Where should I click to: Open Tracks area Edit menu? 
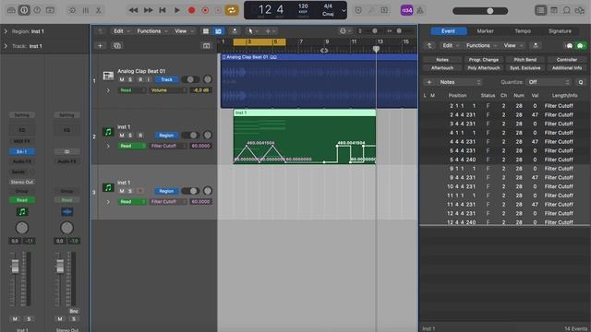(121, 30)
